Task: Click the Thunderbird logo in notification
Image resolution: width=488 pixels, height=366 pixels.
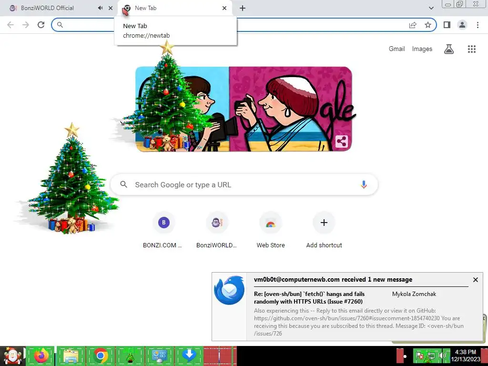Action: [x=229, y=290]
